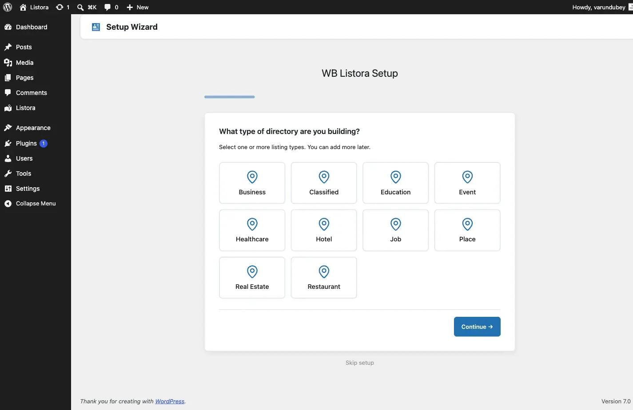
Task: Click the New label in admin bar
Action: tap(143, 7)
